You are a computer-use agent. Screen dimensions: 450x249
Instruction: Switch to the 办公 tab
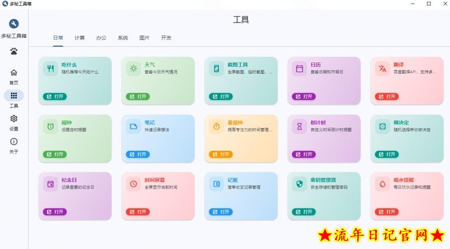[101, 38]
